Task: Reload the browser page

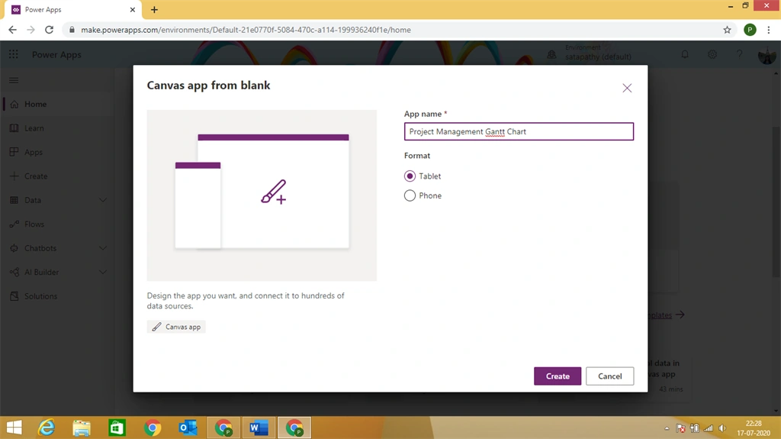Action: click(x=49, y=30)
